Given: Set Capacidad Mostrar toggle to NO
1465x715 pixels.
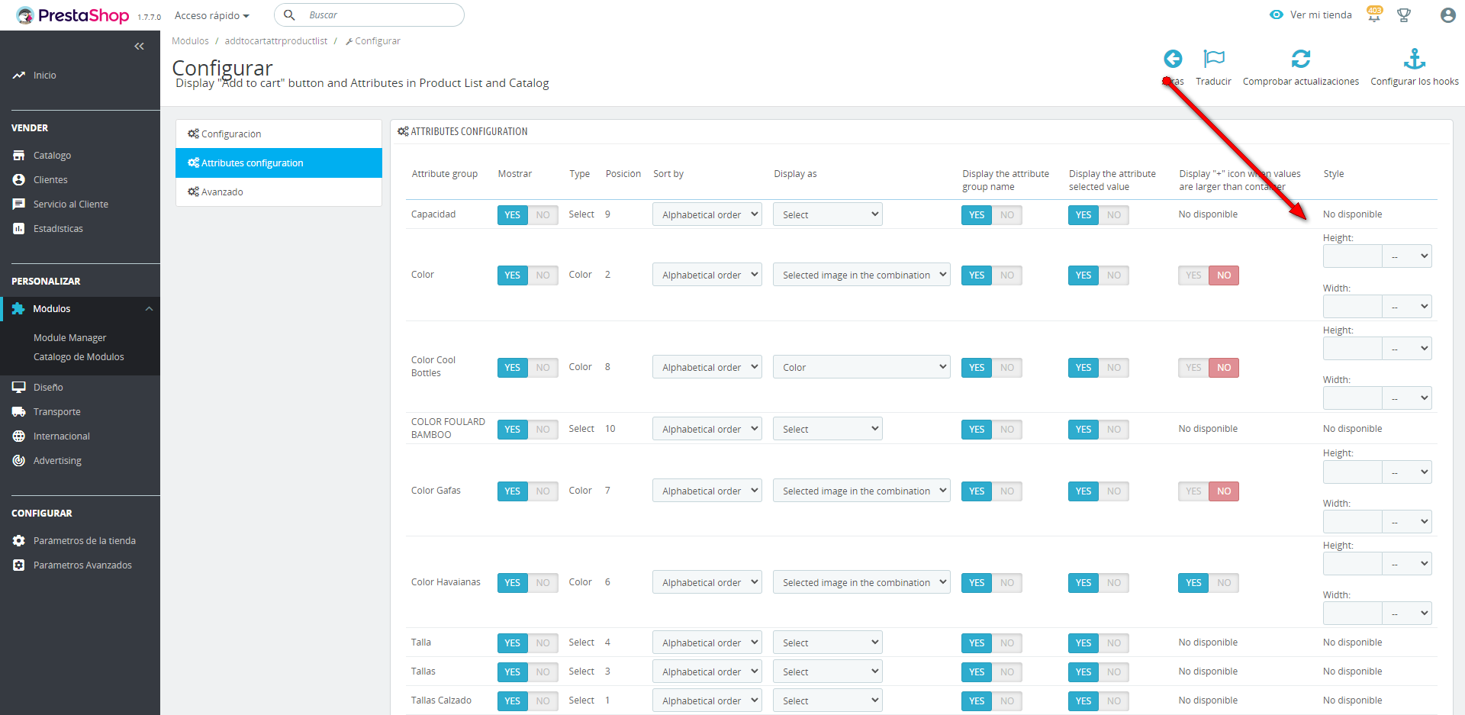Looking at the screenshot, I should (543, 215).
